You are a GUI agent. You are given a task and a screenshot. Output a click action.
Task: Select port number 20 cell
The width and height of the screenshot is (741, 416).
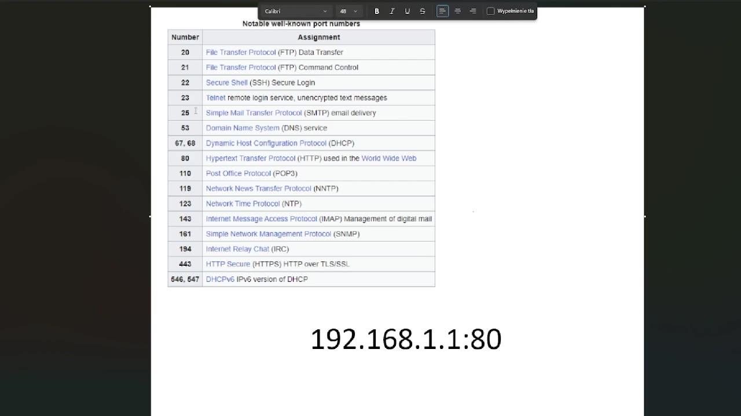click(185, 52)
